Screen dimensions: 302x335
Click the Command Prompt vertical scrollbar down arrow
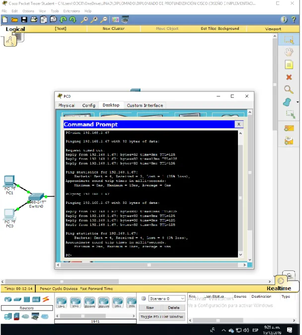tap(240, 254)
